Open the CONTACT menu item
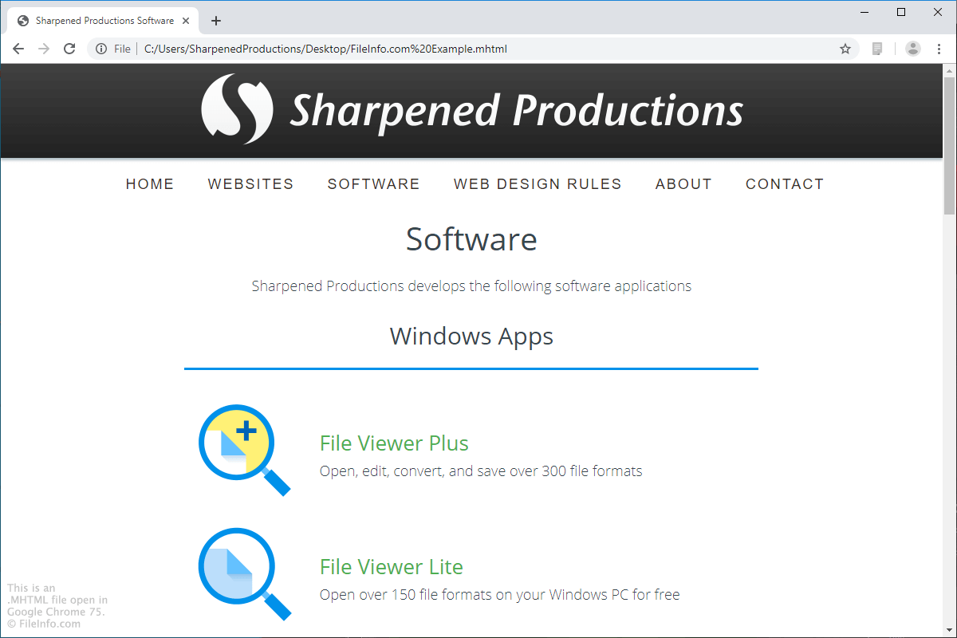This screenshot has width=957, height=638. coord(785,184)
